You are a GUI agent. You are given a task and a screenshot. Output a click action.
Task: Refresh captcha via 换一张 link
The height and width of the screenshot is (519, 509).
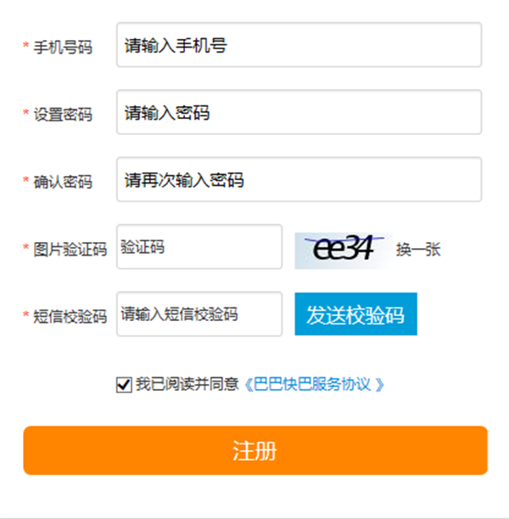[418, 250]
